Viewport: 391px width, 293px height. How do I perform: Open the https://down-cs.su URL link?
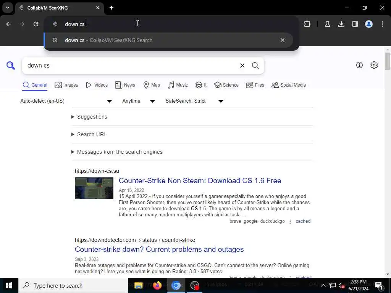pyautogui.click(x=97, y=171)
